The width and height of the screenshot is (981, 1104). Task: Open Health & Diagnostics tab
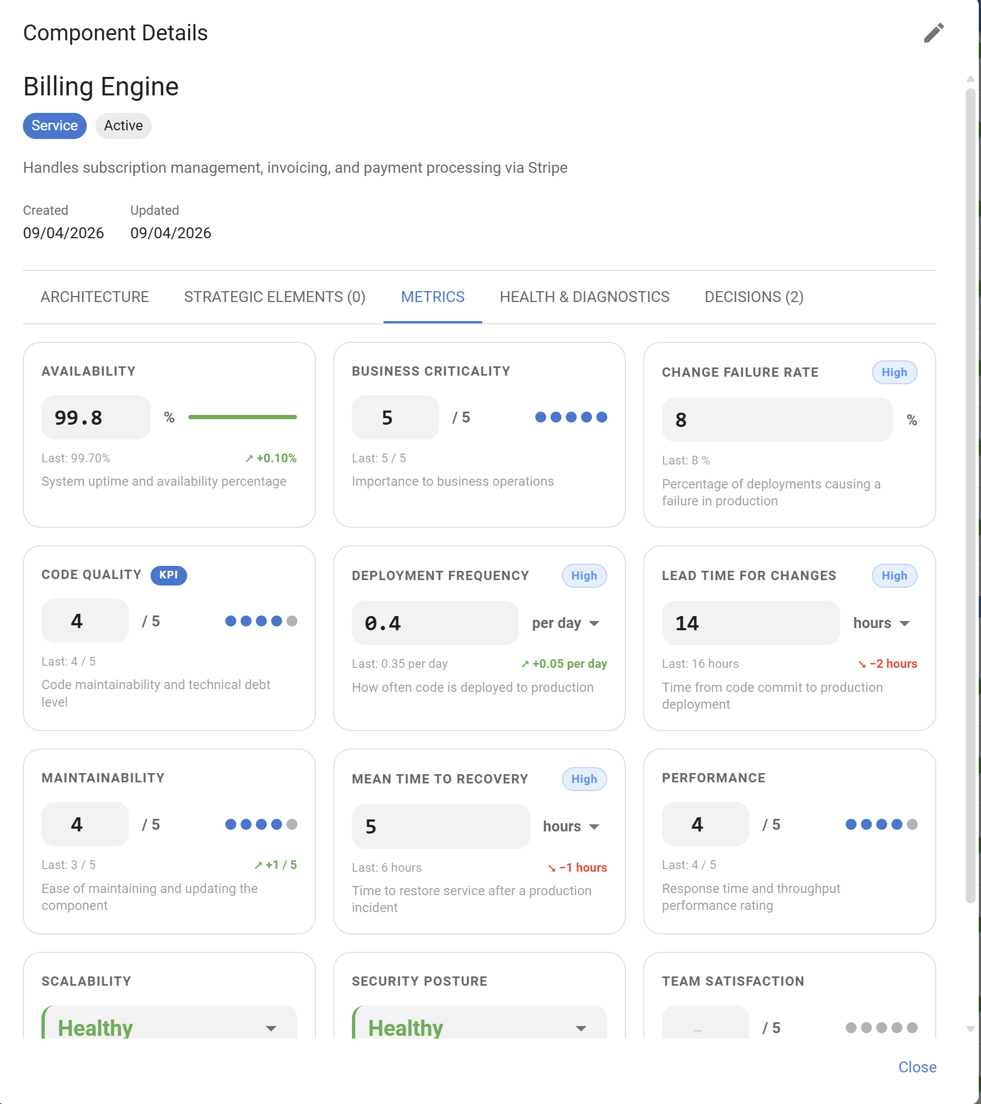coord(584,297)
